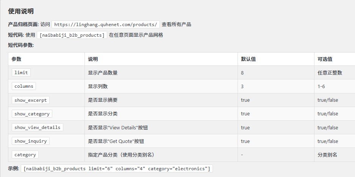Click the category parameter code tag
This screenshot has width=355, height=177.
tap(25, 155)
